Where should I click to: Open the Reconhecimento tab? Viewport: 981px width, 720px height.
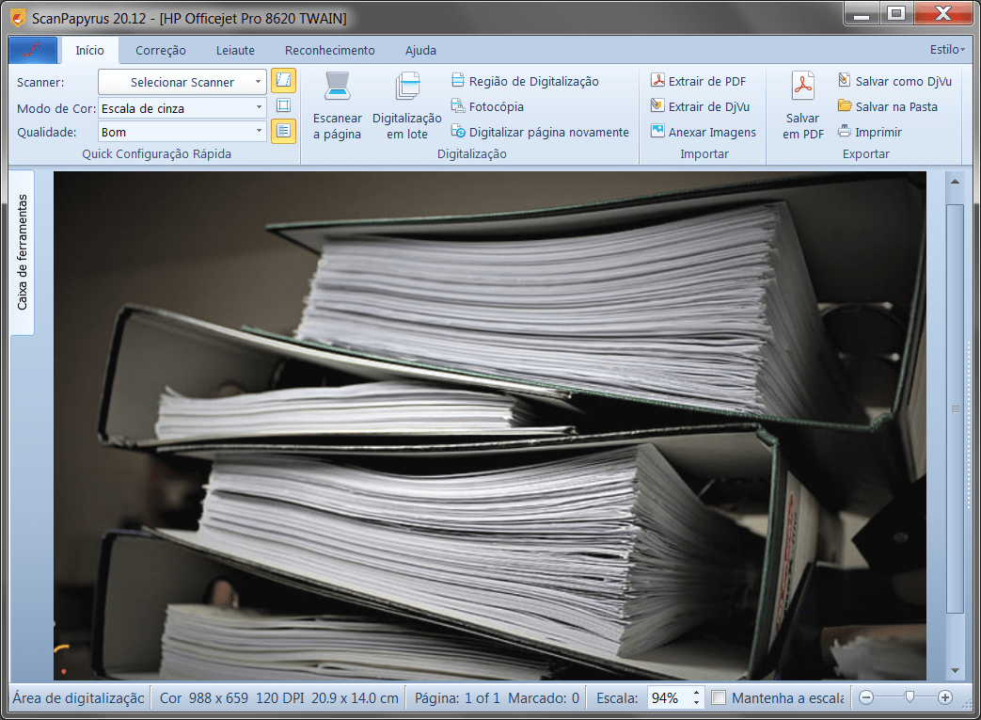(330, 51)
